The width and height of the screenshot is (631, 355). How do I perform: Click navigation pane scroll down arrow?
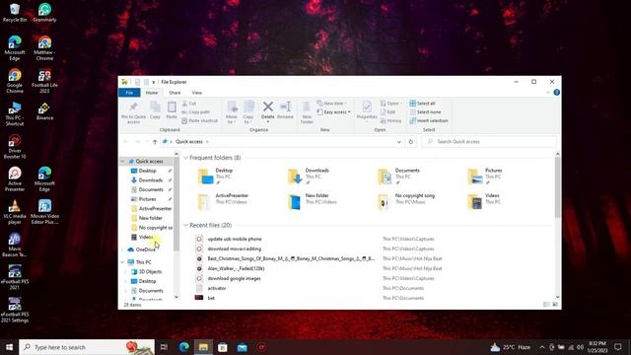[x=176, y=297]
